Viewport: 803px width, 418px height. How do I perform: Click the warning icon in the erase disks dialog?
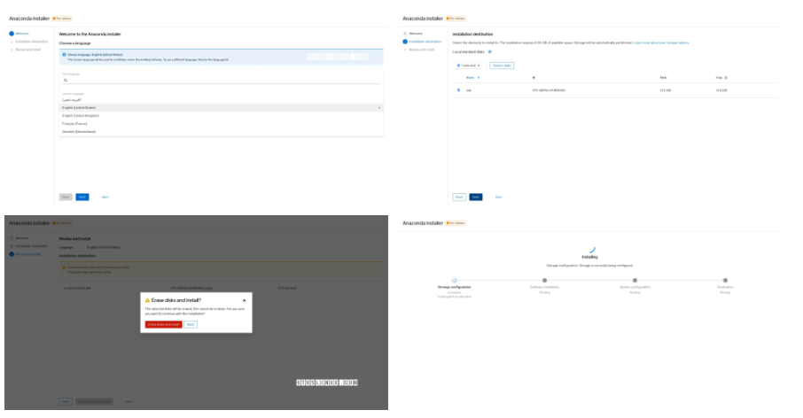tap(147, 300)
